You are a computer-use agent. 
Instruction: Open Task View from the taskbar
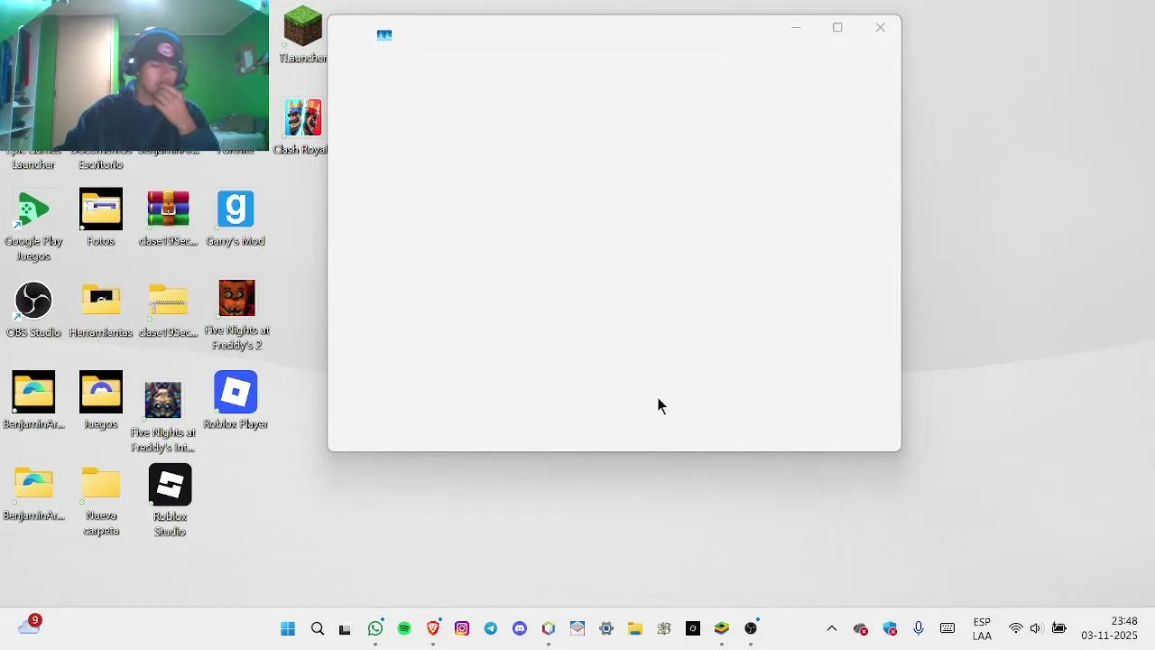[345, 629]
